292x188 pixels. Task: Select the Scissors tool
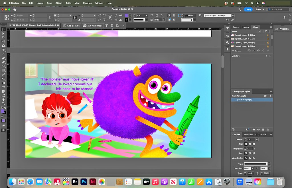3,75
